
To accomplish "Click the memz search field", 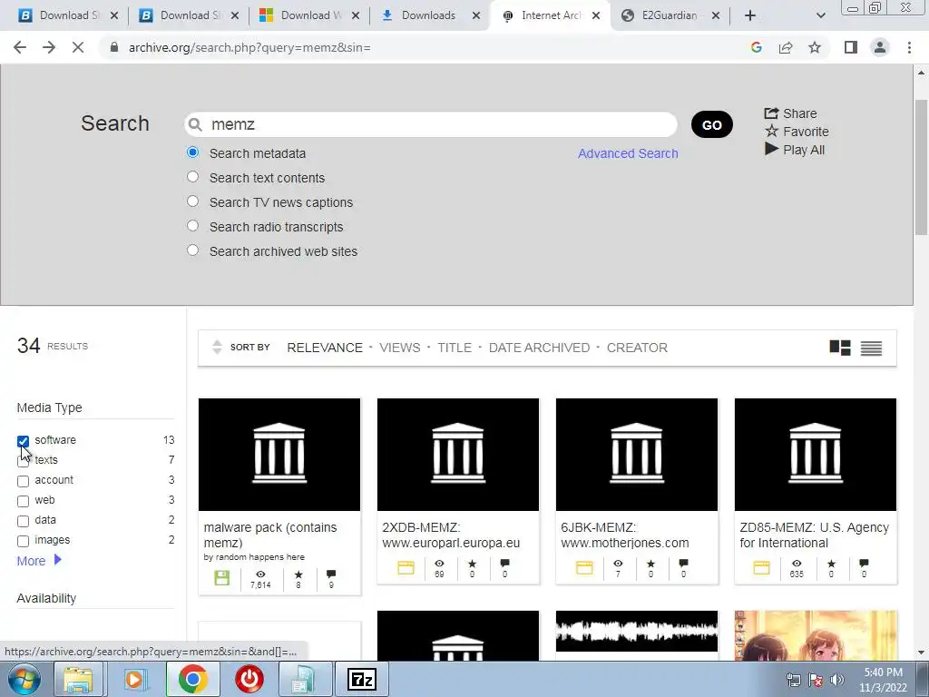I will tap(431, 124).
